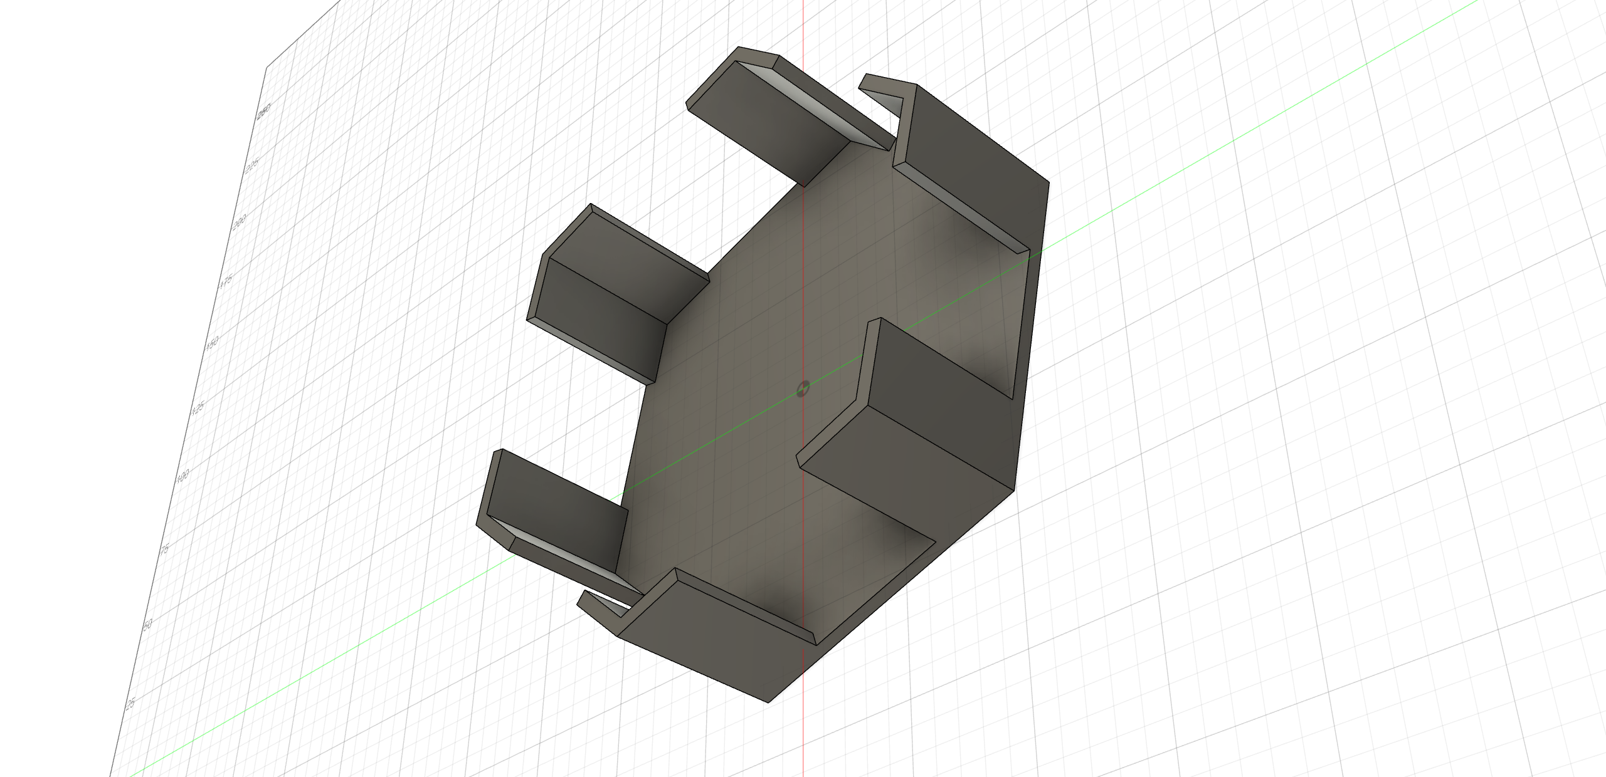This screenshot has height=777, width=1606.
Task: Click the grid scale label "100"
Action: pyautogui.click(x=182, y=477)
